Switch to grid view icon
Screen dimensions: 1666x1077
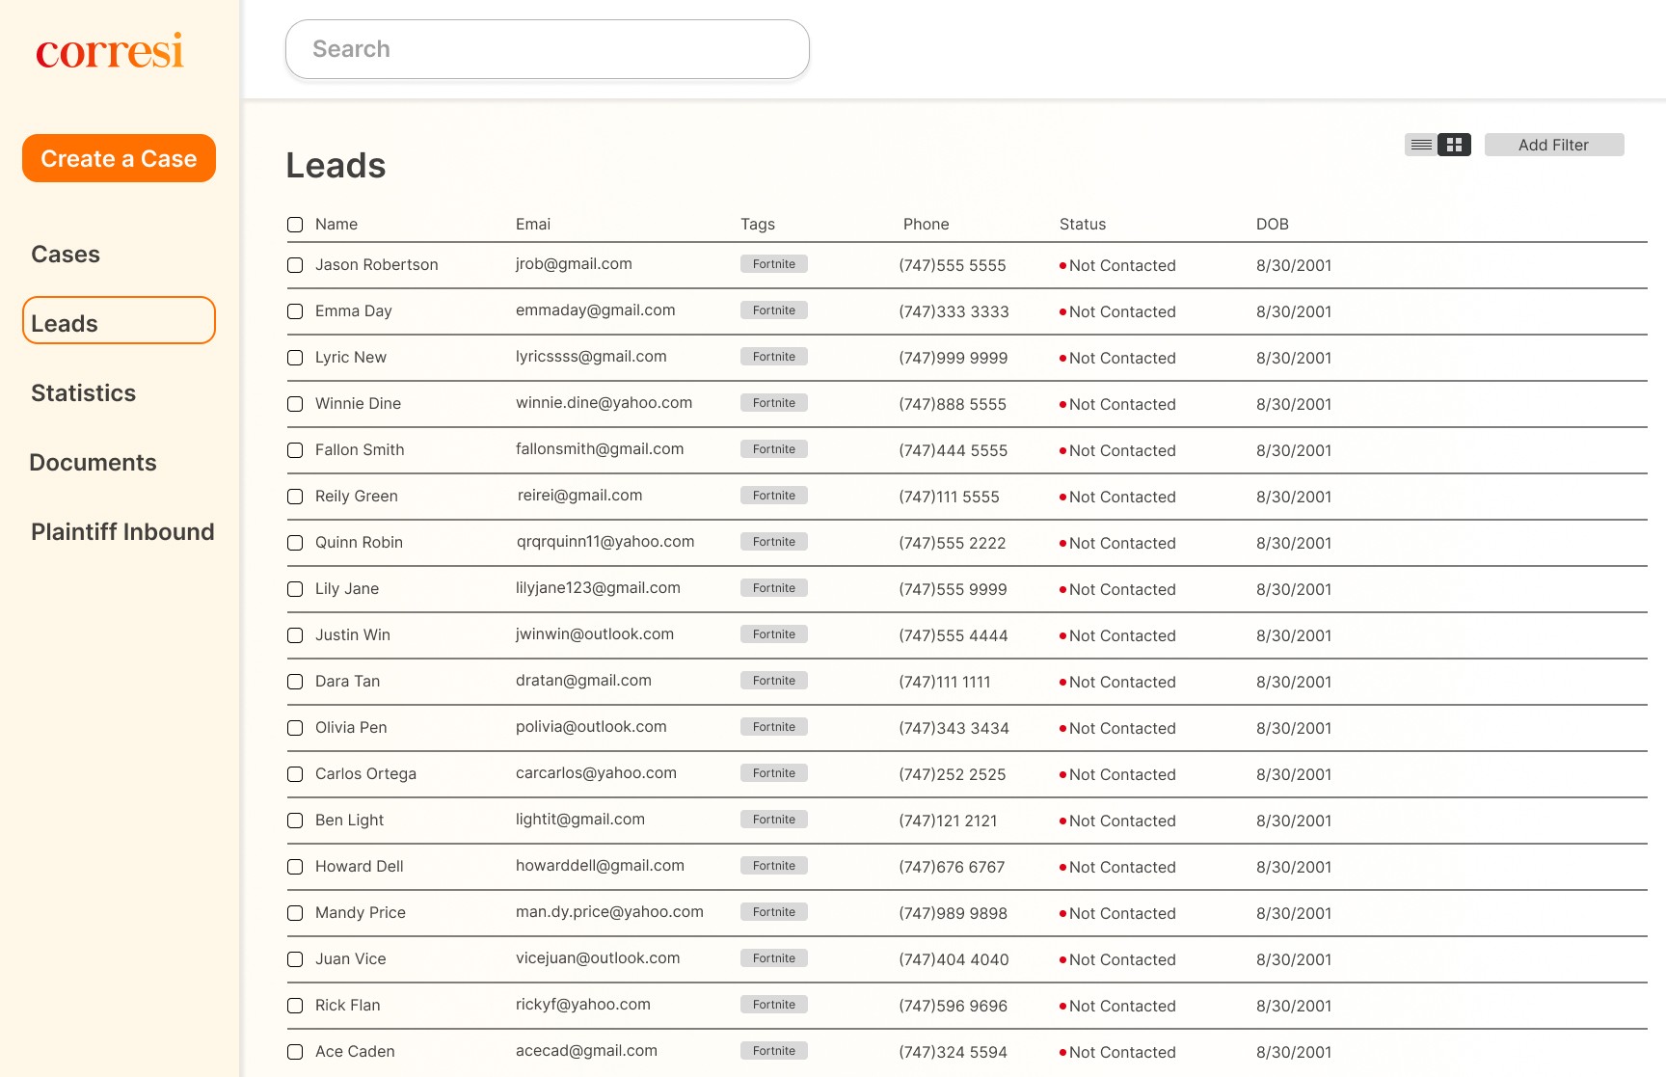pyautogui.click(x=1454, y=145)
